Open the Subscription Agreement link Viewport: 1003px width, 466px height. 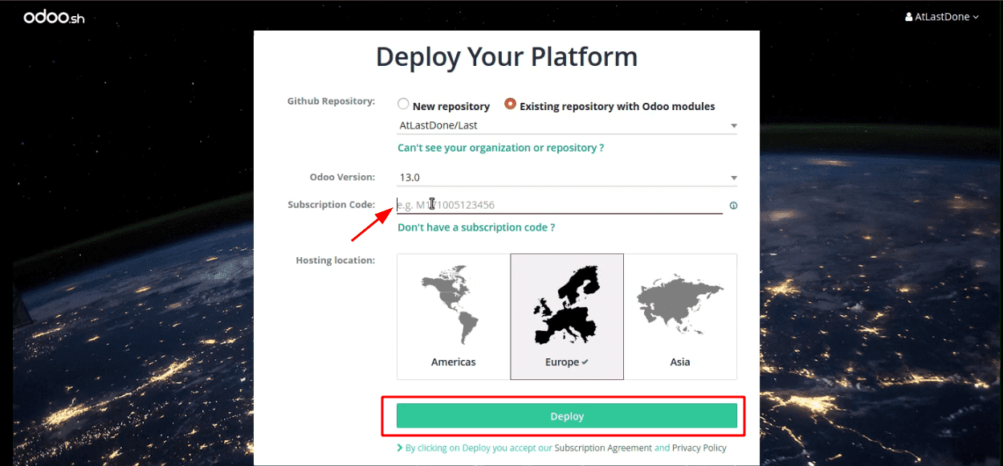(603, 448)
